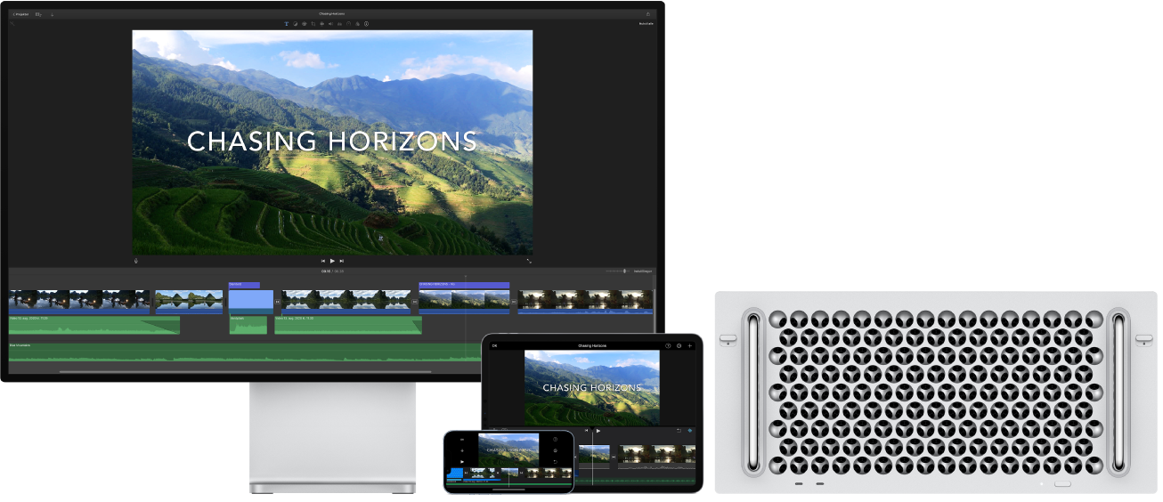Skip to previous clip in Mac viewer
The height and width of the screenshot is (502, 1163).
[323, 261]
